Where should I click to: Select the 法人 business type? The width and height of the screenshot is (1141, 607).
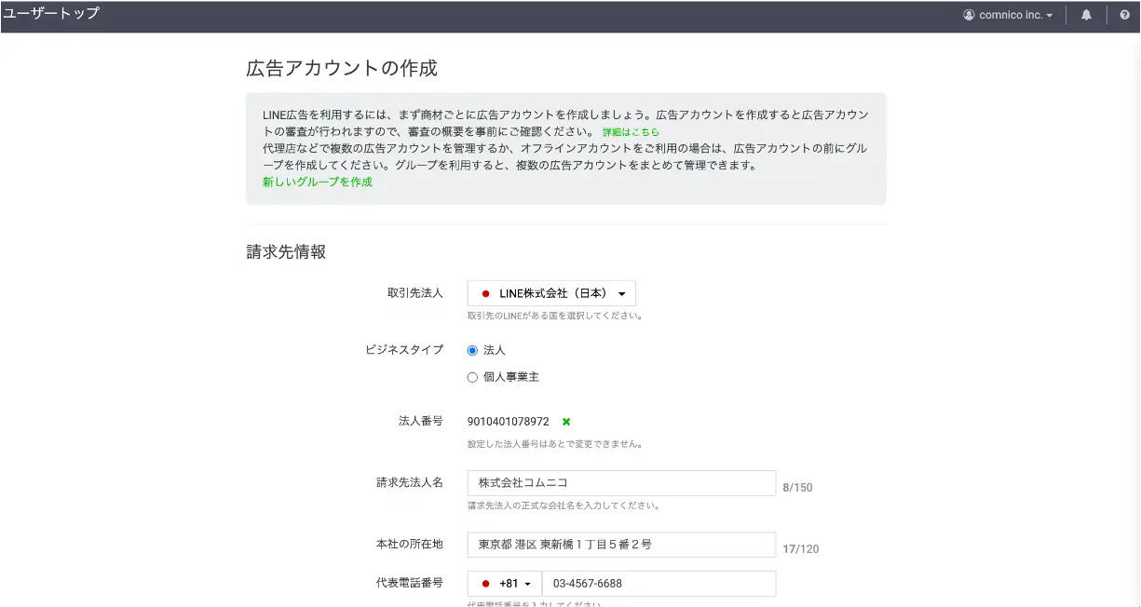click(x=472, y=350)
